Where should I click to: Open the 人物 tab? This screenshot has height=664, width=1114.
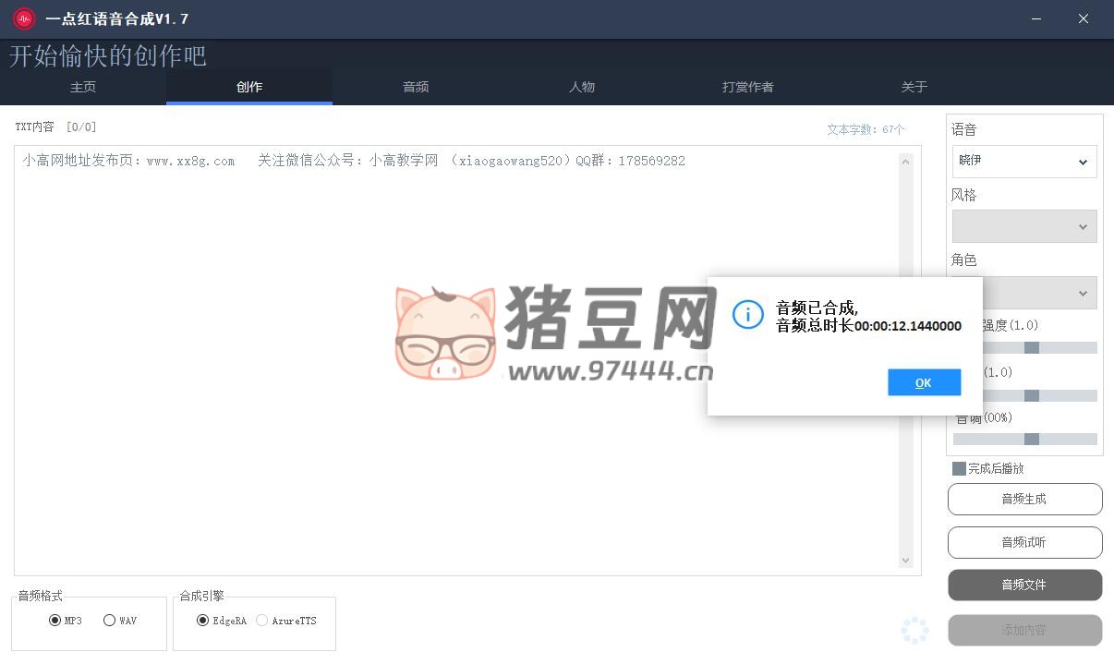(582, 87)
